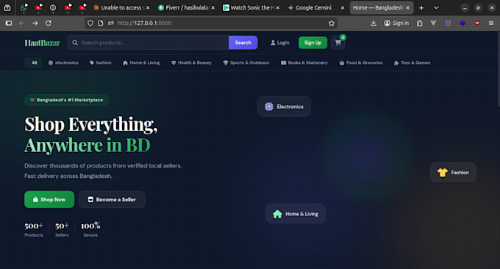The image size is (500, 269).
Task: Select the Home — Bangladesh tab
Action: pyautogui.click(x=382, y=7)
